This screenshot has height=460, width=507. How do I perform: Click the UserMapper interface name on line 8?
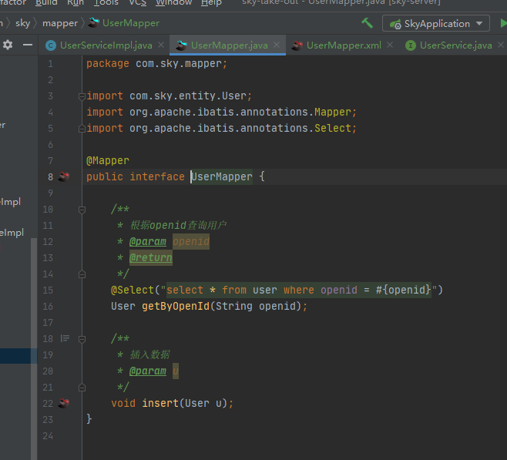[x=221, y=176]
